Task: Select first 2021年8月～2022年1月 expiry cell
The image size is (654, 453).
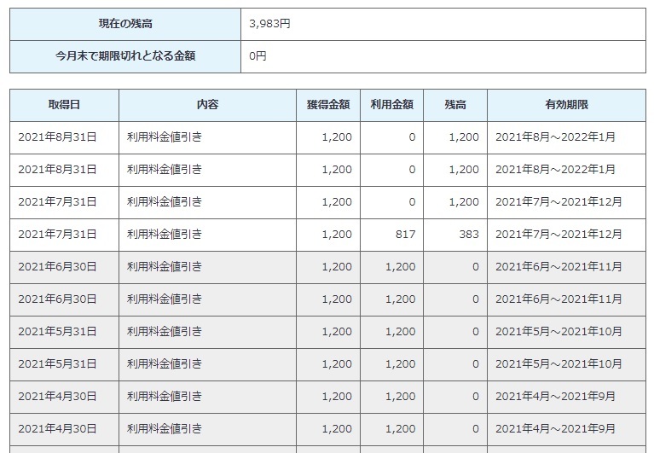Action: (x=555, y=137)
